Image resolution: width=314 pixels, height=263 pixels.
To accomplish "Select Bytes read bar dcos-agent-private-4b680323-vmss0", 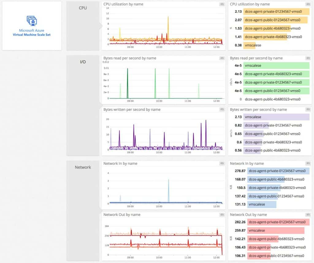I will pyautogui.click(x=276, y=74).
